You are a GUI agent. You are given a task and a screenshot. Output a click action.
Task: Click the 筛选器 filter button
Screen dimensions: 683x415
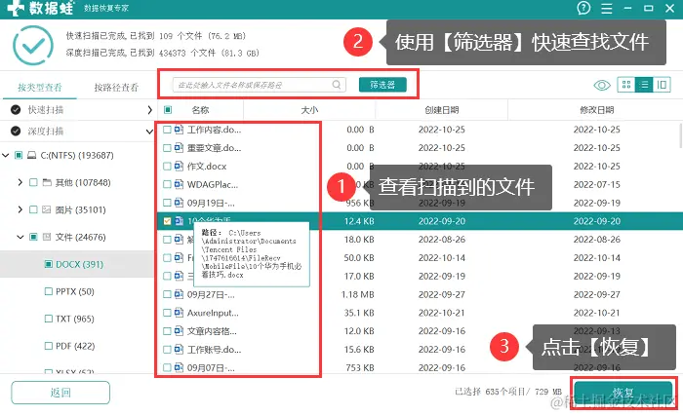(382, 85)
